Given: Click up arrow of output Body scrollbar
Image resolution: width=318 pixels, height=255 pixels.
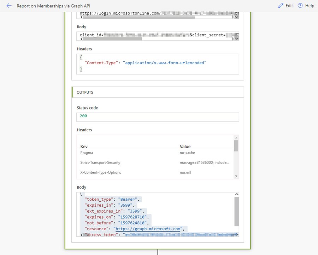Looking at the screenshot, I should 236,195.
